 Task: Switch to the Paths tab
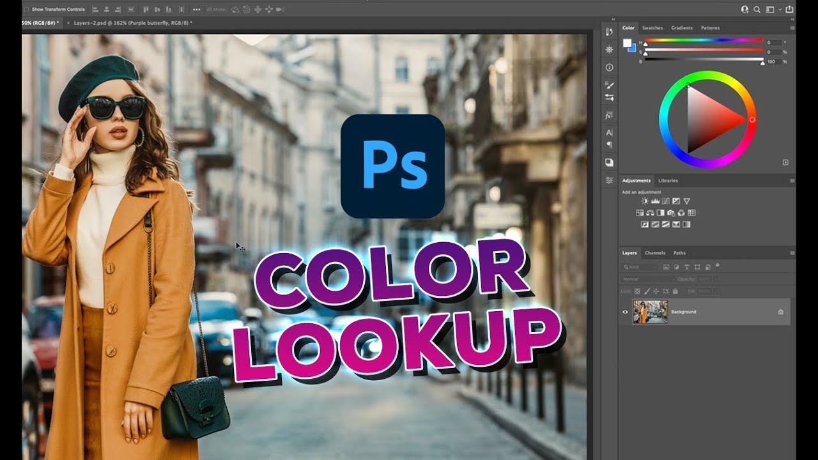point(679,253)
